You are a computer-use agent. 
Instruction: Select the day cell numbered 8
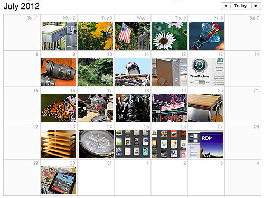pos(22,69)
